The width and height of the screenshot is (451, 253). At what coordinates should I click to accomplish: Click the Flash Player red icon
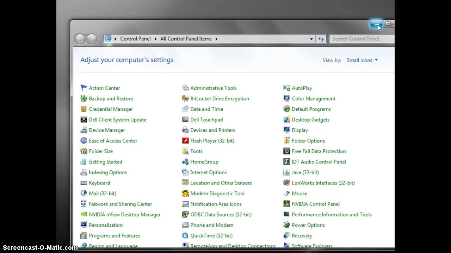pyautogui.click(x=185, y=141)
